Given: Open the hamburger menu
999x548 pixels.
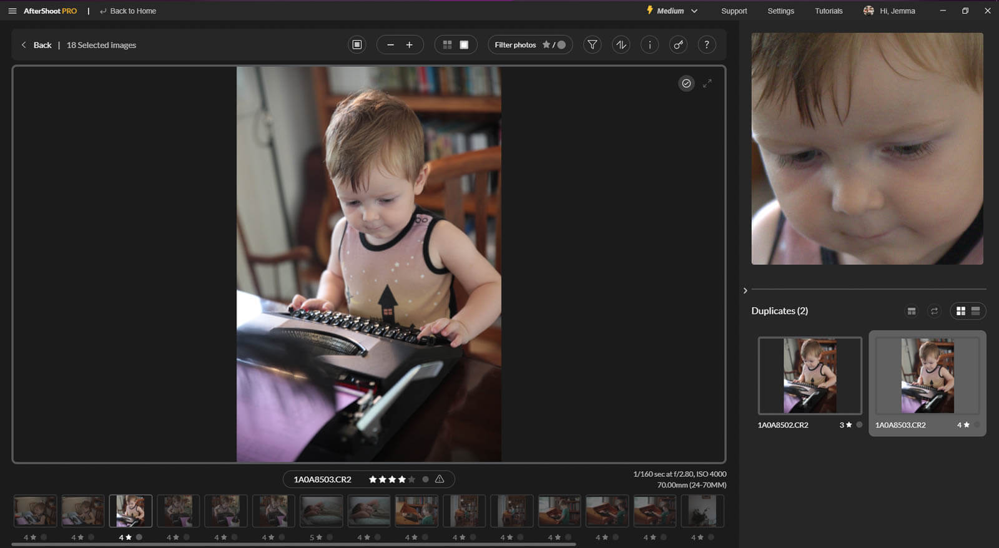Looking at the screenshot, I should tap(12, 11).
